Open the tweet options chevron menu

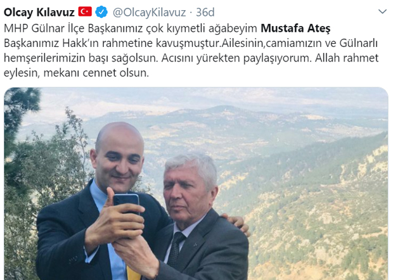coord(382,11)
